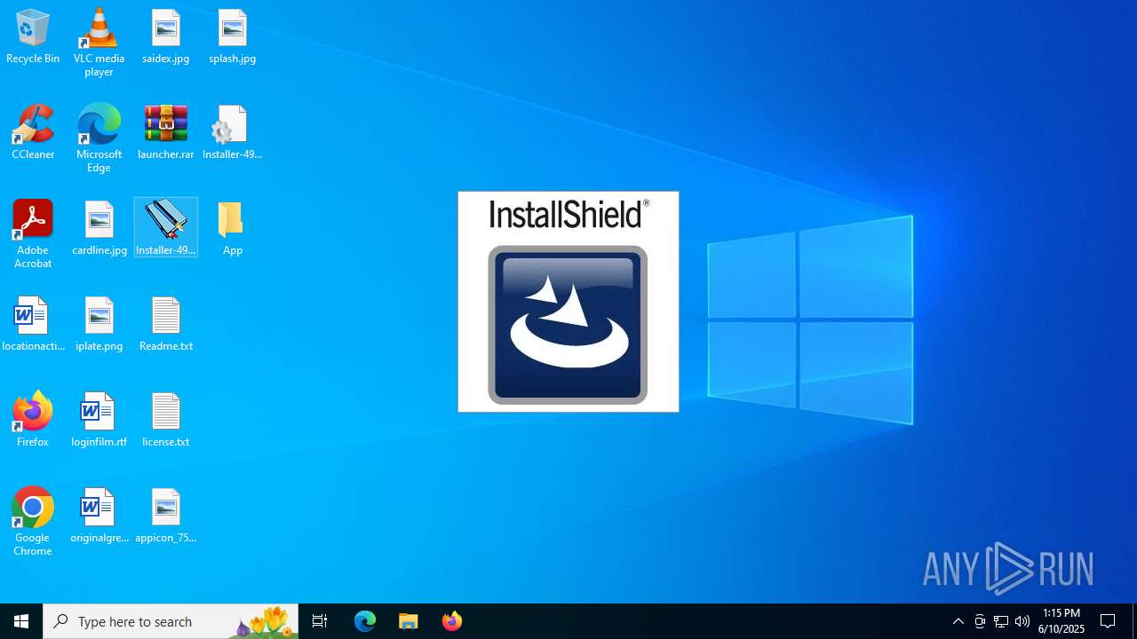The width and height of the screenshot is (1137, 639).
Task: Select Microsoft Edge desktop shortcut
Action: tap(99, 138)
